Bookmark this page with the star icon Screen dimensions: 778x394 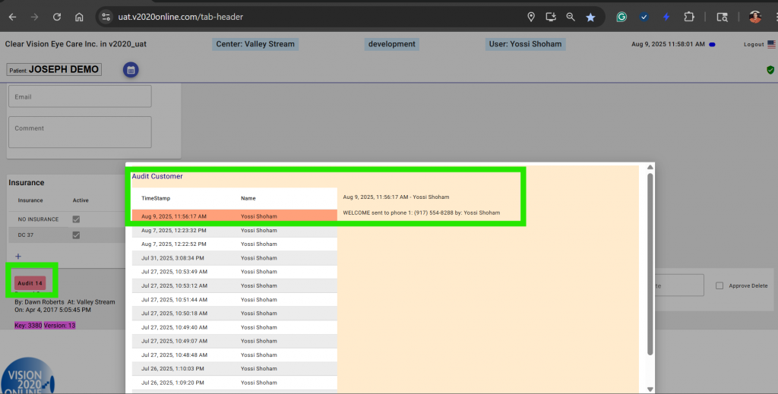click(590, 17)
